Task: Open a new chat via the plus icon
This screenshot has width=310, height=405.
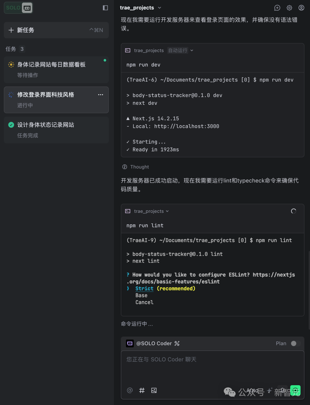Action: 277,8
